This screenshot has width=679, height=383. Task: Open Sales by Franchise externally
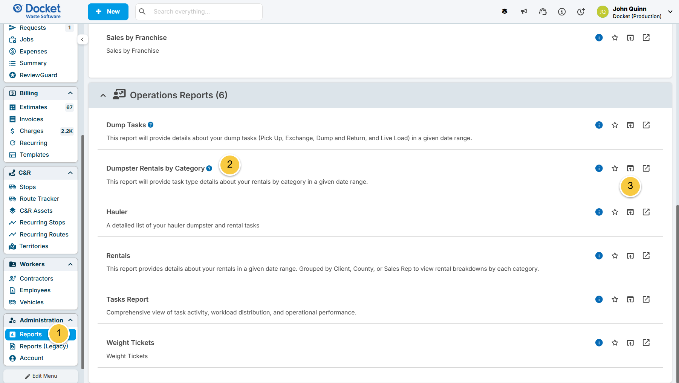point(646,38)
